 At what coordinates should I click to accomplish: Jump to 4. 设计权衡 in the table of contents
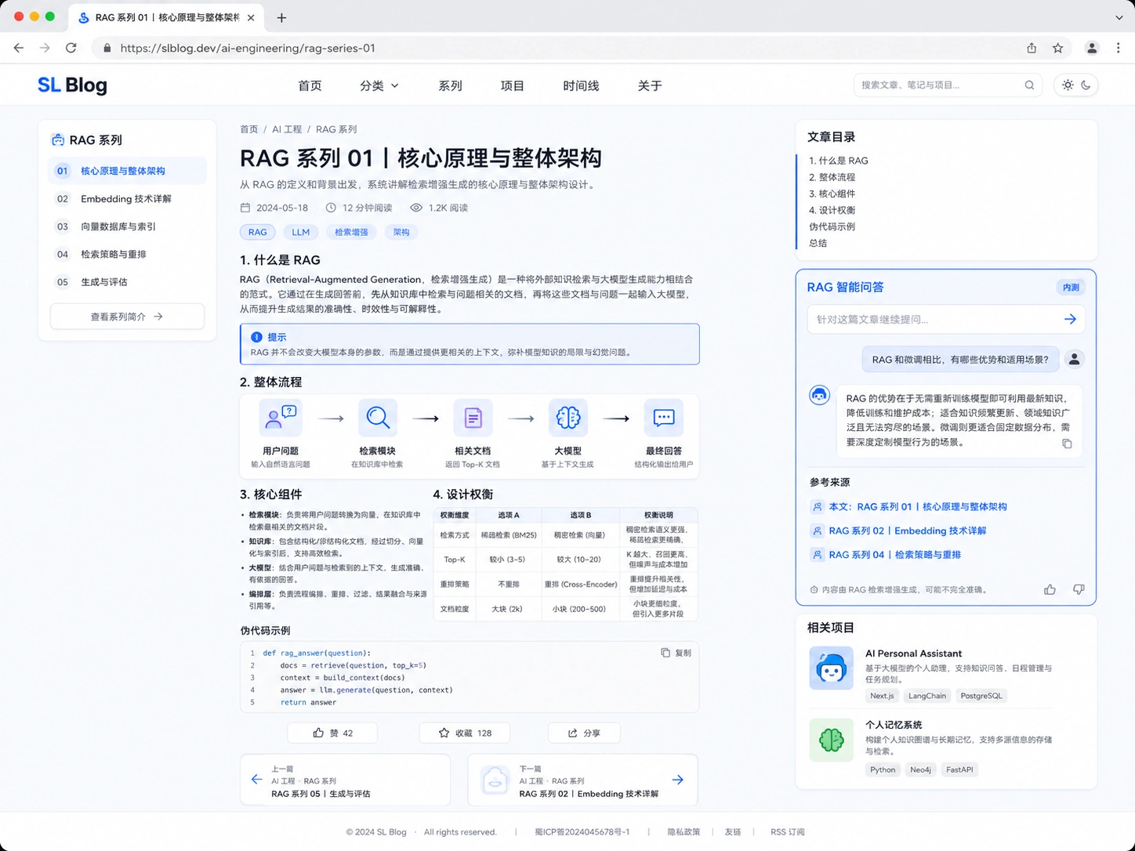pos(832,210)
